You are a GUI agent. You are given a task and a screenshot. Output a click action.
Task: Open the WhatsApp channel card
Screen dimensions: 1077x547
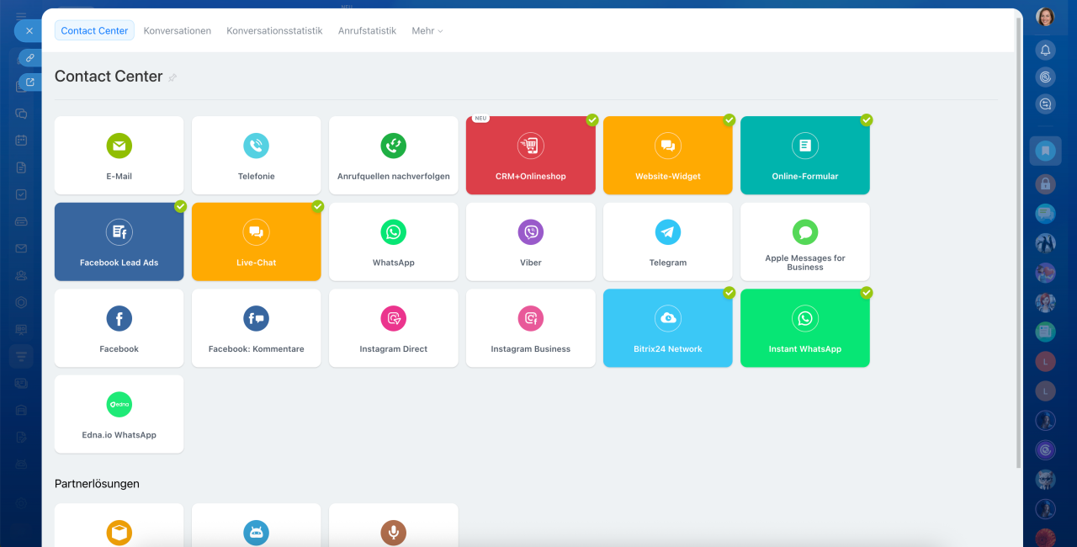[x=393, y=242]
